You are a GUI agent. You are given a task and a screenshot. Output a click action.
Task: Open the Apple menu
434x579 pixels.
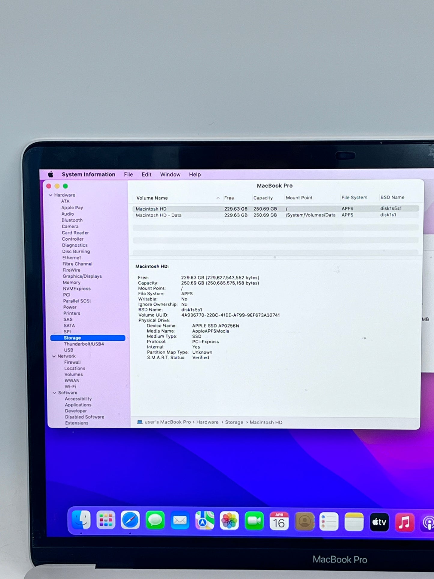(x=51, y=174)
